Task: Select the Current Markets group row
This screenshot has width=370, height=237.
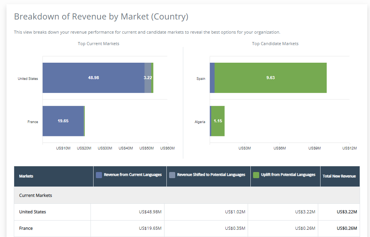Action: coord(36,195)
